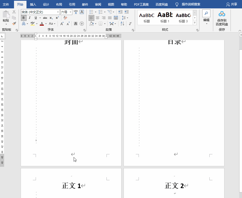Screen dimensions: 242x198
Task: Switch to the 插入 tab
Action: (x=33, y=4)
